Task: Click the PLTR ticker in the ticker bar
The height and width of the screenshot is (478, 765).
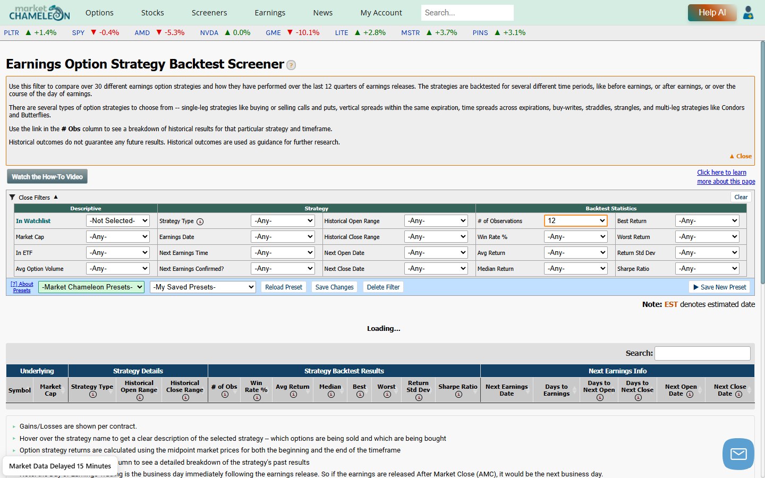Action: [12, 33]
